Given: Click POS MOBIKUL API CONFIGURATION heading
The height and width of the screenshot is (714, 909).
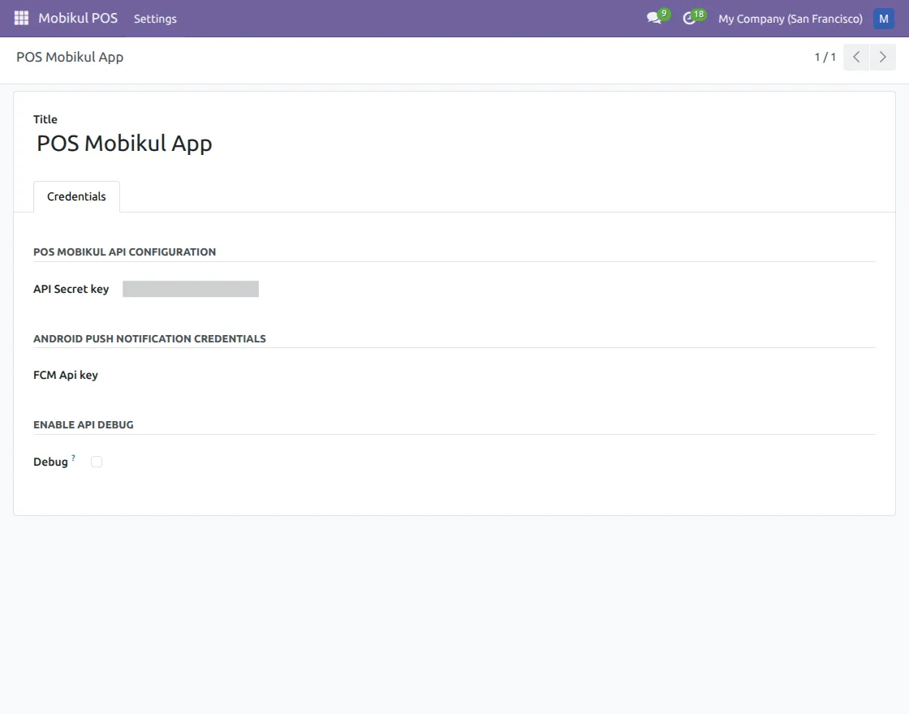Looking at the screenshot, I should click(x=125, y=252).
